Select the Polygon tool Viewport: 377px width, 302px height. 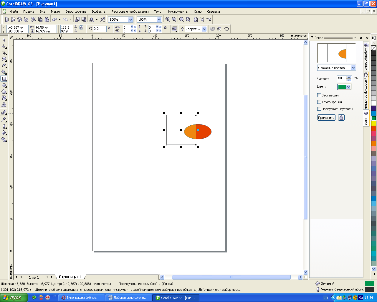point(4,92)
